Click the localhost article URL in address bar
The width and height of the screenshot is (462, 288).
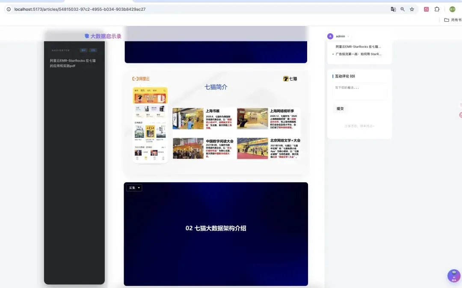[80, 9]
